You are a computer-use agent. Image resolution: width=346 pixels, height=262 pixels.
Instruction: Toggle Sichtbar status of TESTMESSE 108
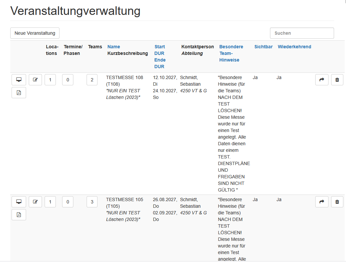255,77
